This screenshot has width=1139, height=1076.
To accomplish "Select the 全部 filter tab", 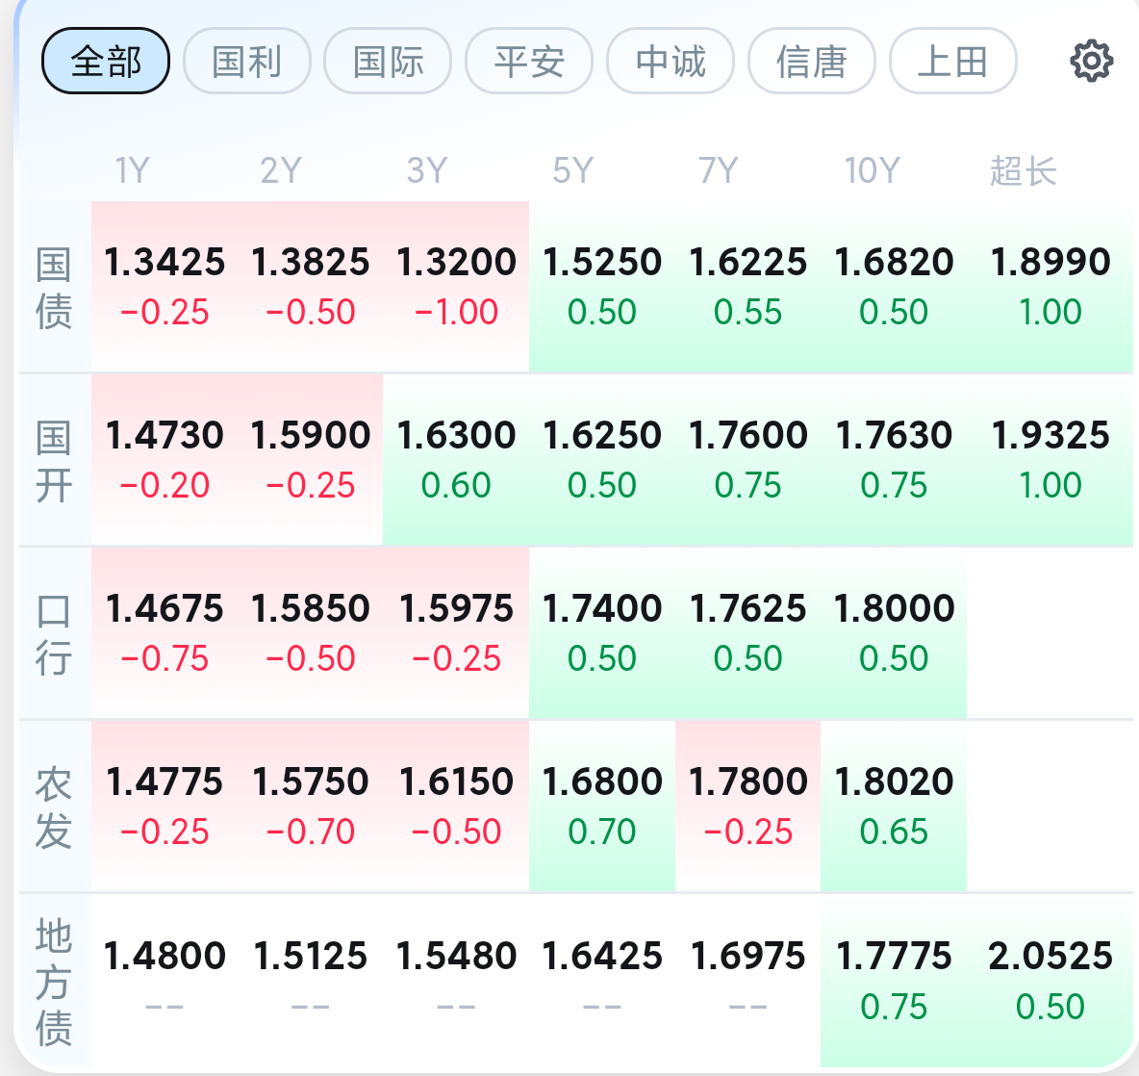I will [x=106, y=61].
